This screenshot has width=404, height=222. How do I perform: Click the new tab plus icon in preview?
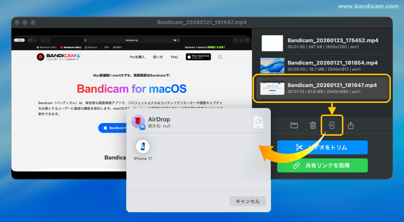pos(241,40)
